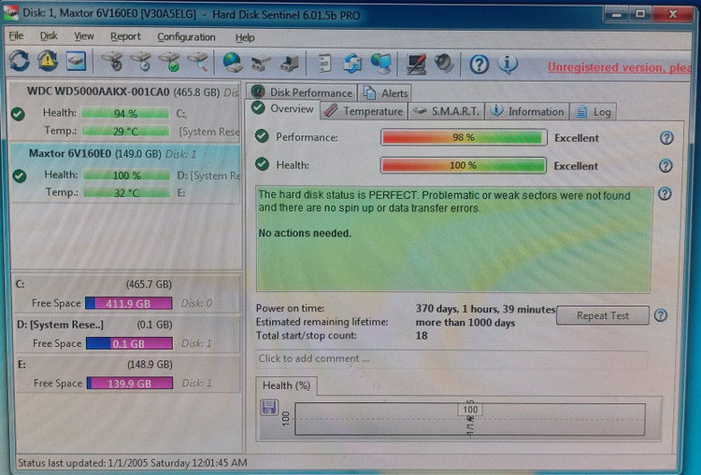Open the Information tab
Viewport: 701px width, 475px height.
(x=527, y=112)
